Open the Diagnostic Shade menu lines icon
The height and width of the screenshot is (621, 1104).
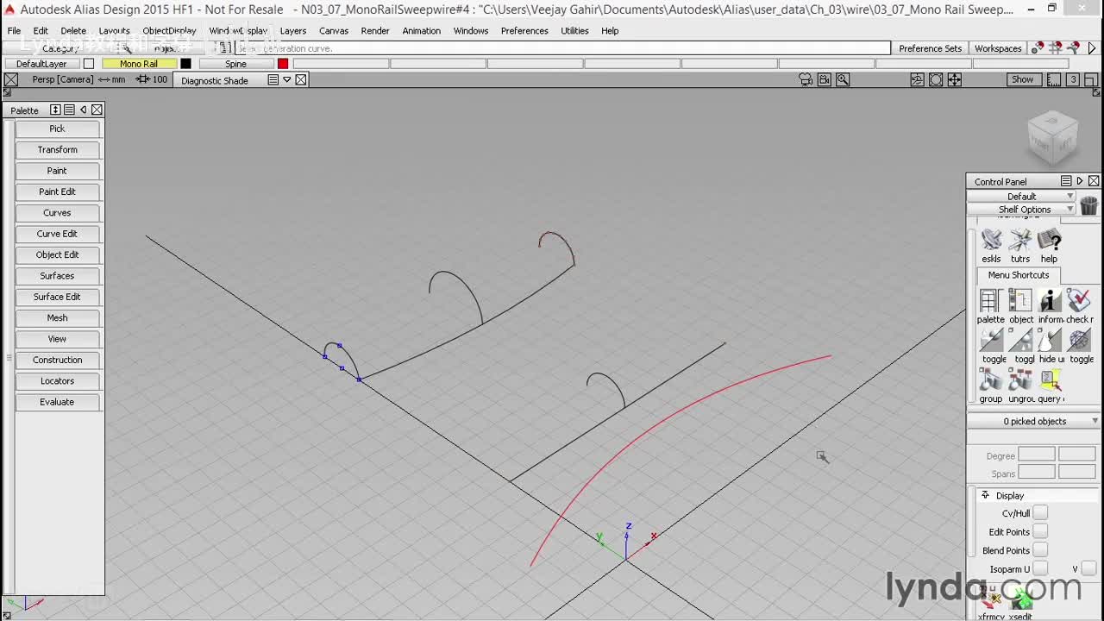point(273,79)
